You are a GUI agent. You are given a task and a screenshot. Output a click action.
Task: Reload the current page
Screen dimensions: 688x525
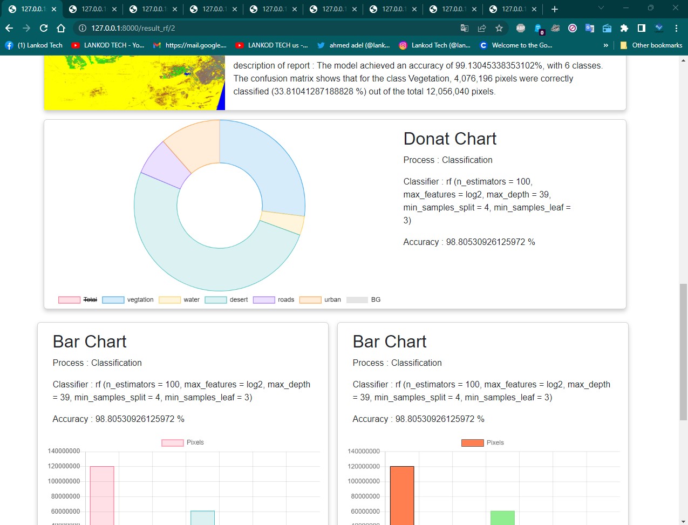pos(44,28)
